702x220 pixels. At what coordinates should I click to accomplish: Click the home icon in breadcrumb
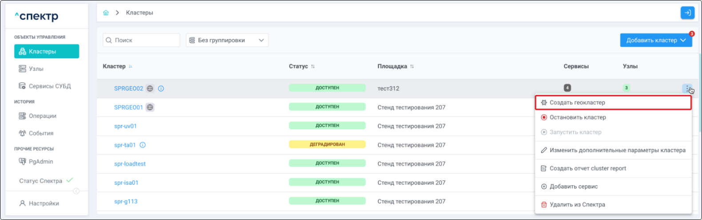click(106, 13)
